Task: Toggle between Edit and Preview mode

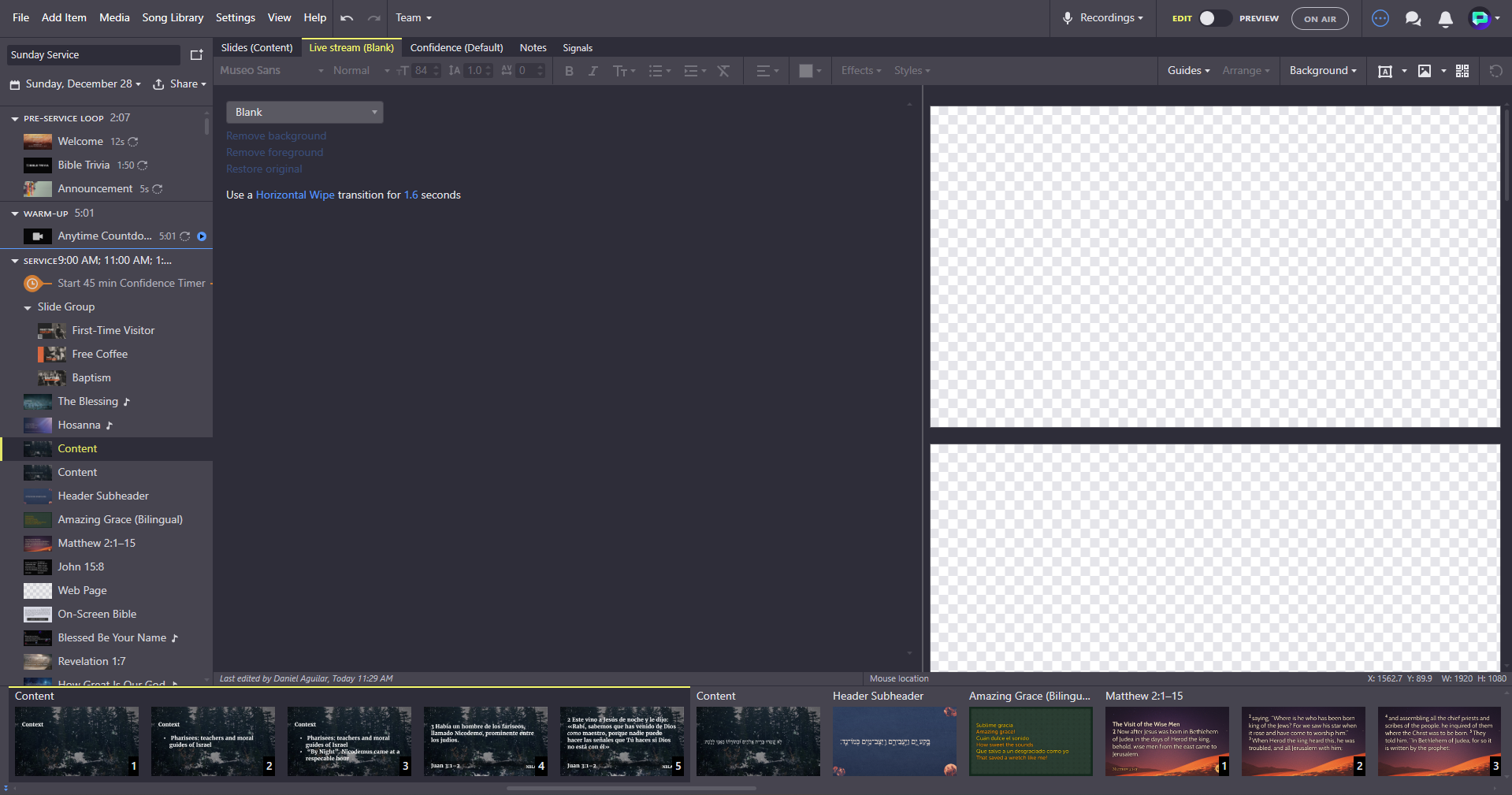Action: [x=1214, y=18]
